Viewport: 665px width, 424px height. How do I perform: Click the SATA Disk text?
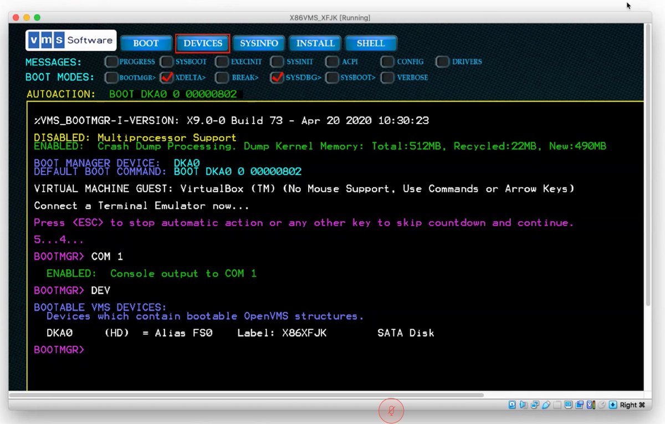click(406, 333)
